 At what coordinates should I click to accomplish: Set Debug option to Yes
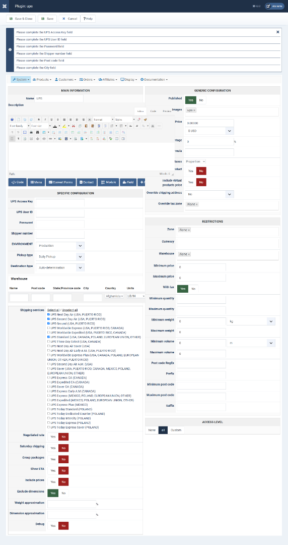tap(53, 525)
